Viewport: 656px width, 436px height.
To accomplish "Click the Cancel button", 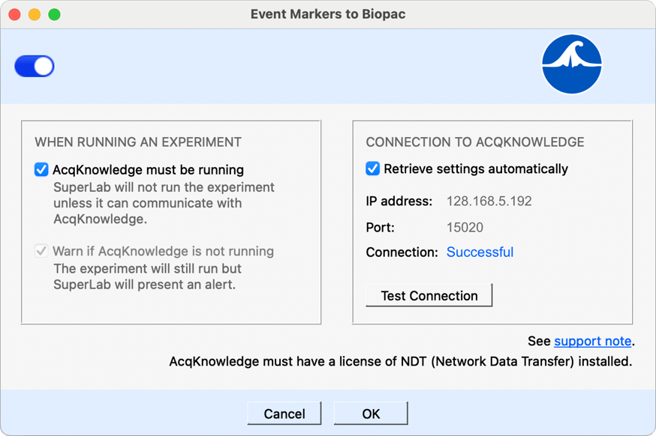I will coord(284,413).
